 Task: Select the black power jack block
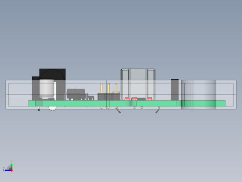(52, 74)
